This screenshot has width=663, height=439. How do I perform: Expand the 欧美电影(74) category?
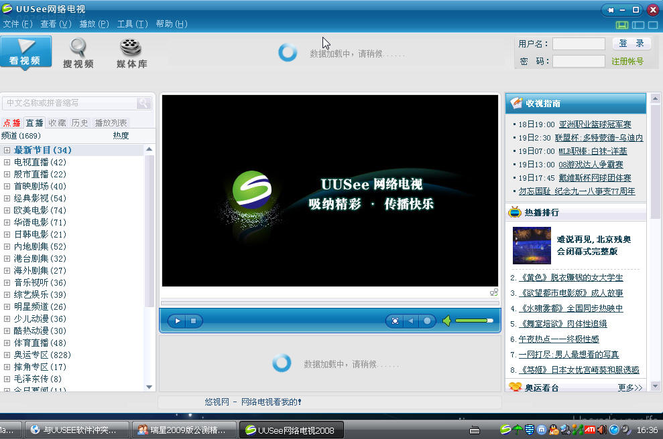point(7,210)
